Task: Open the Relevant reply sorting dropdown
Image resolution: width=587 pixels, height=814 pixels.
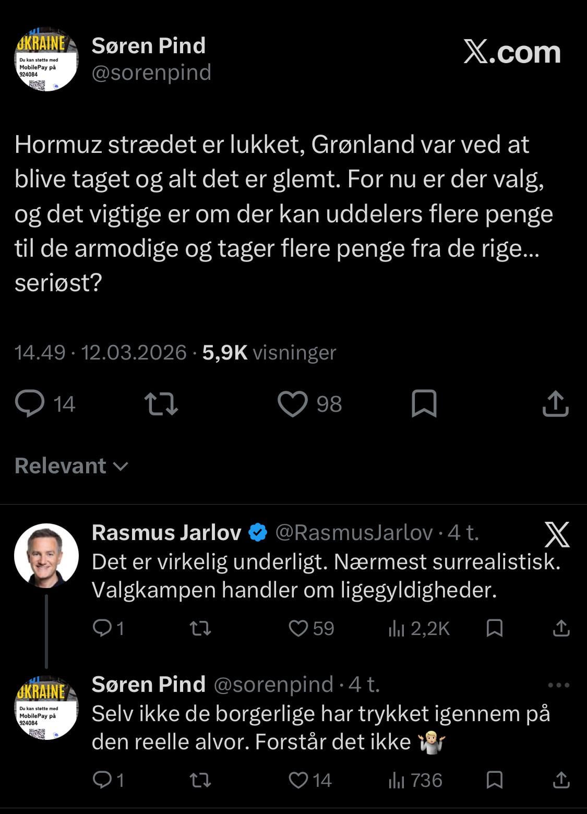Action: tap(71, 466)
